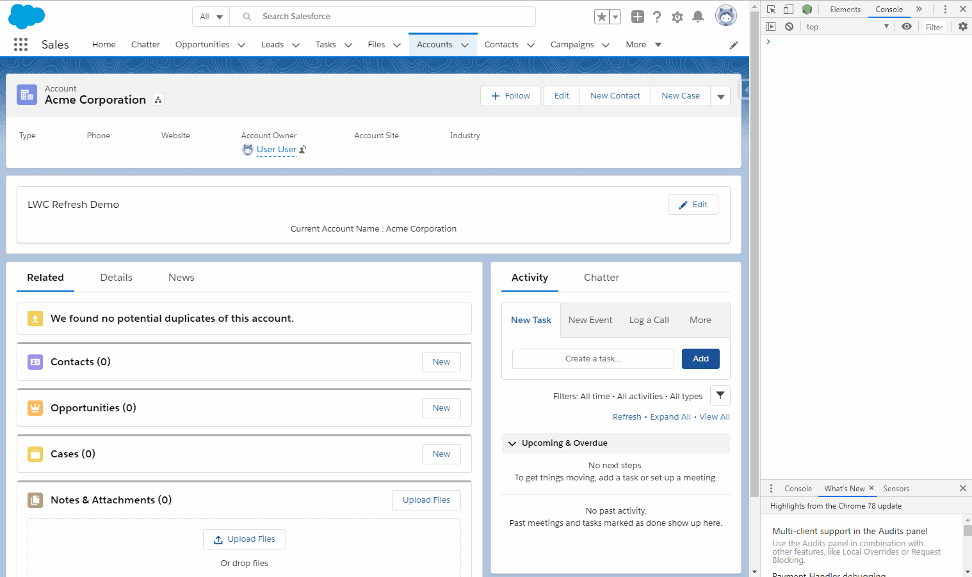
Task: Show the DevTools console sidebar
Action: (771, 27)
